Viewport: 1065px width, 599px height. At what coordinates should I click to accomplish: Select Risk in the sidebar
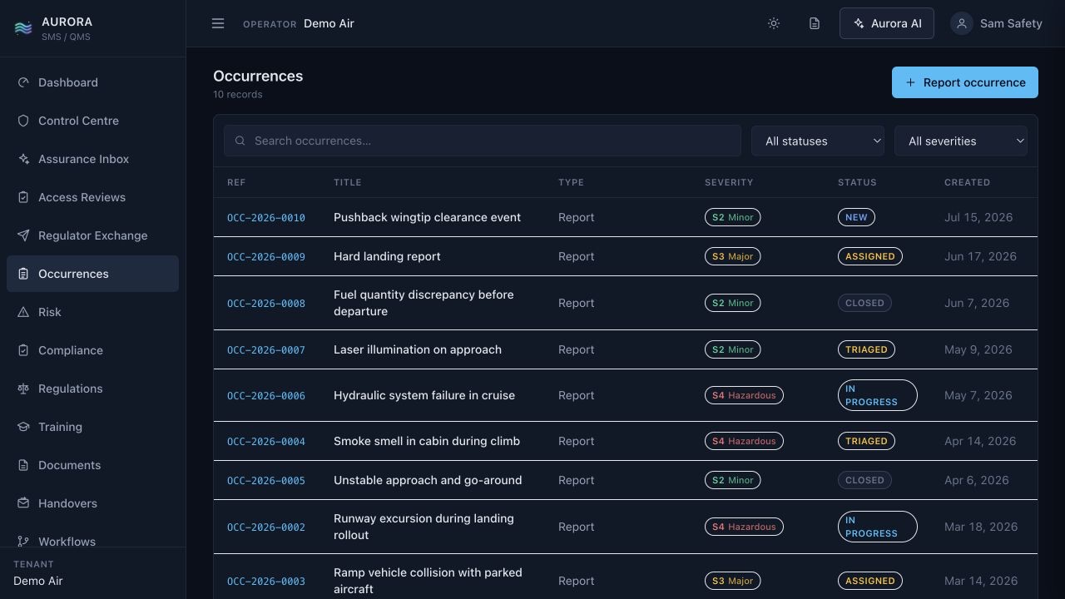(x=92, y=312)
